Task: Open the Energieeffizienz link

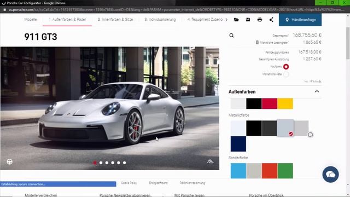Action: pos(158,183)
